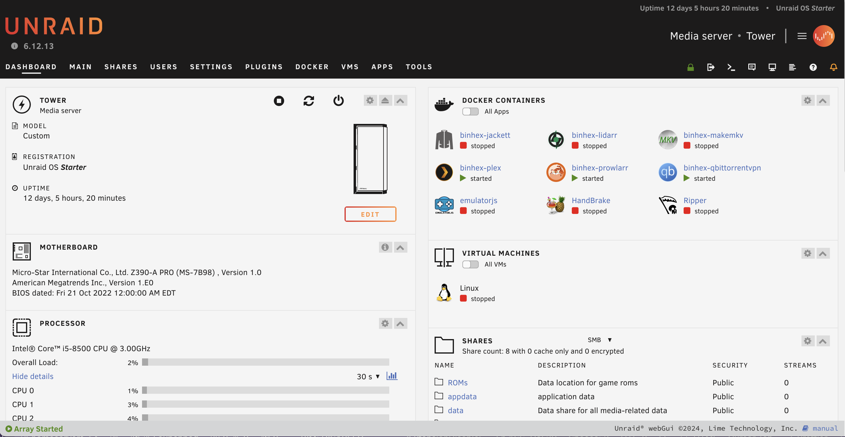Collapse the Shares panel chevron
Image resolution: width=845 pixels, height=437 pixels.
point(823,341)
